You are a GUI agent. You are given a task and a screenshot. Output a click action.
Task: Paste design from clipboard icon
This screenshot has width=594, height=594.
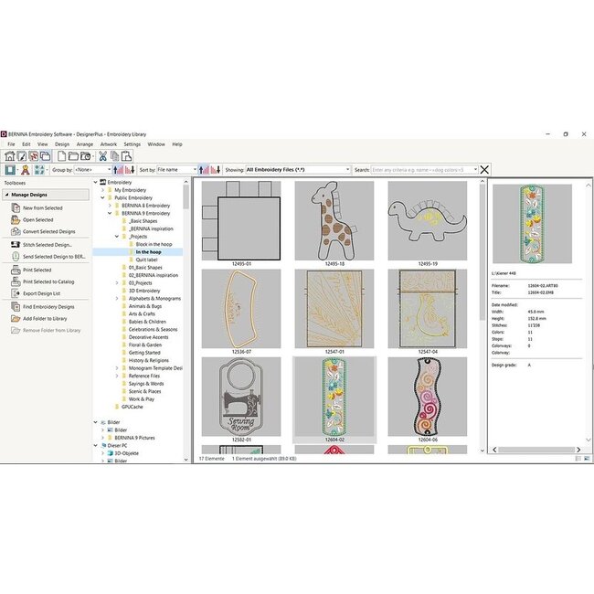pyautogui.click(x=126, y=156)
